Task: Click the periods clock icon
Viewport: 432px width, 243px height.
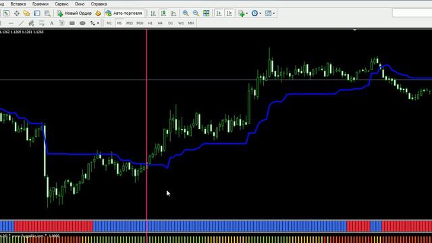Action: (254, 13)
